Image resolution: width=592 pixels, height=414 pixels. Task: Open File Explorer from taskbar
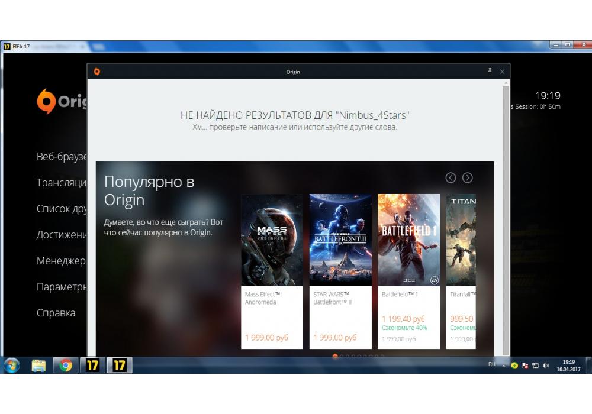click(x=38, y=365)
